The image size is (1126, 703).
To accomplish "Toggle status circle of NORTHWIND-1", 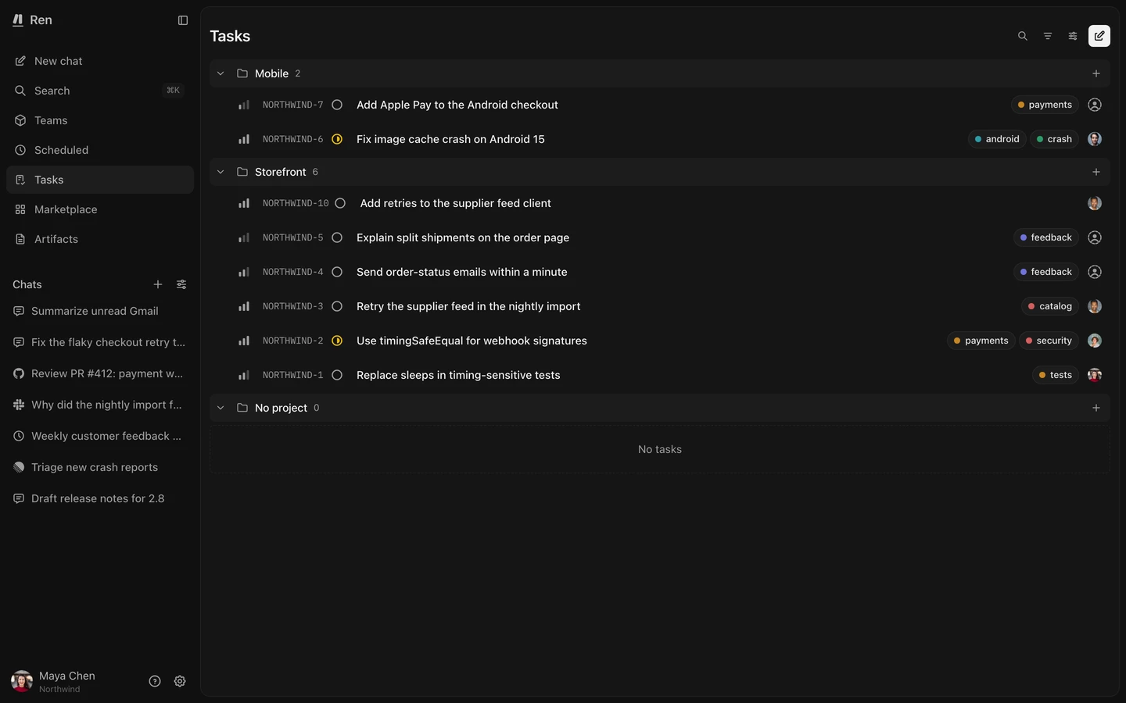I will pos(337,375).
